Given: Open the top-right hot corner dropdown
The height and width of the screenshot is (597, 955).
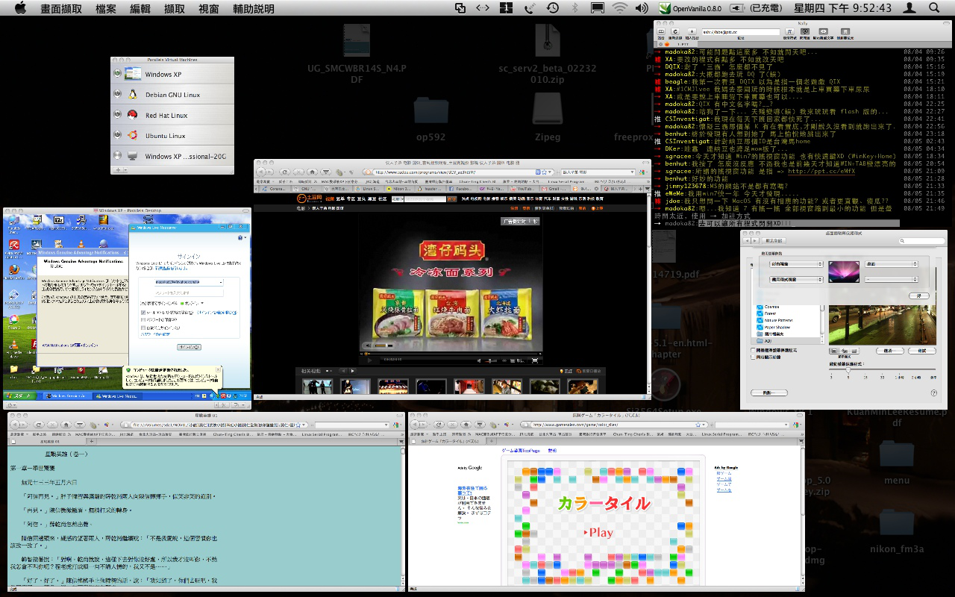Looking at the screenshot, I should point(891,264).
